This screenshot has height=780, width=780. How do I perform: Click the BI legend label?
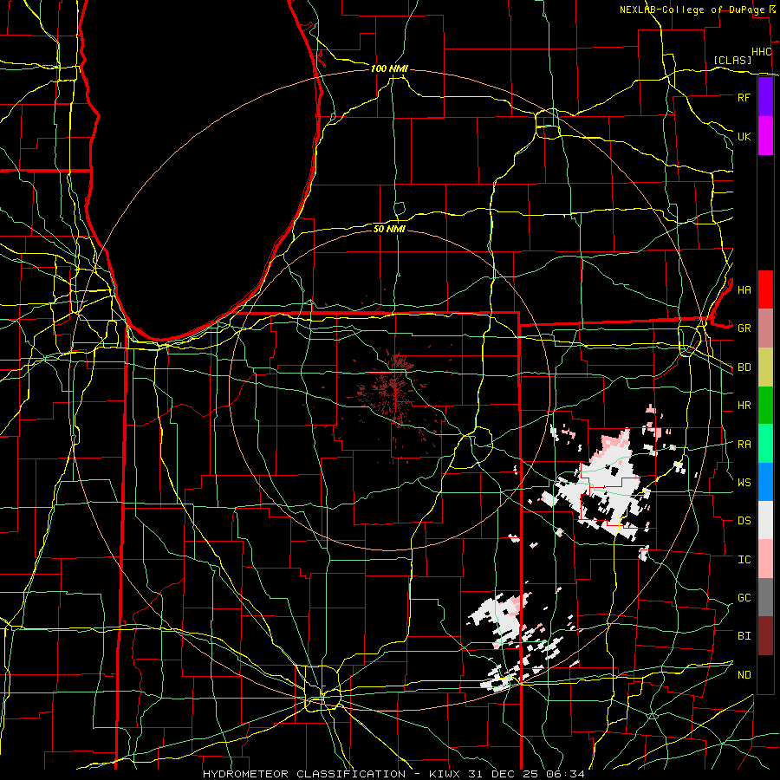coord(744,636)
